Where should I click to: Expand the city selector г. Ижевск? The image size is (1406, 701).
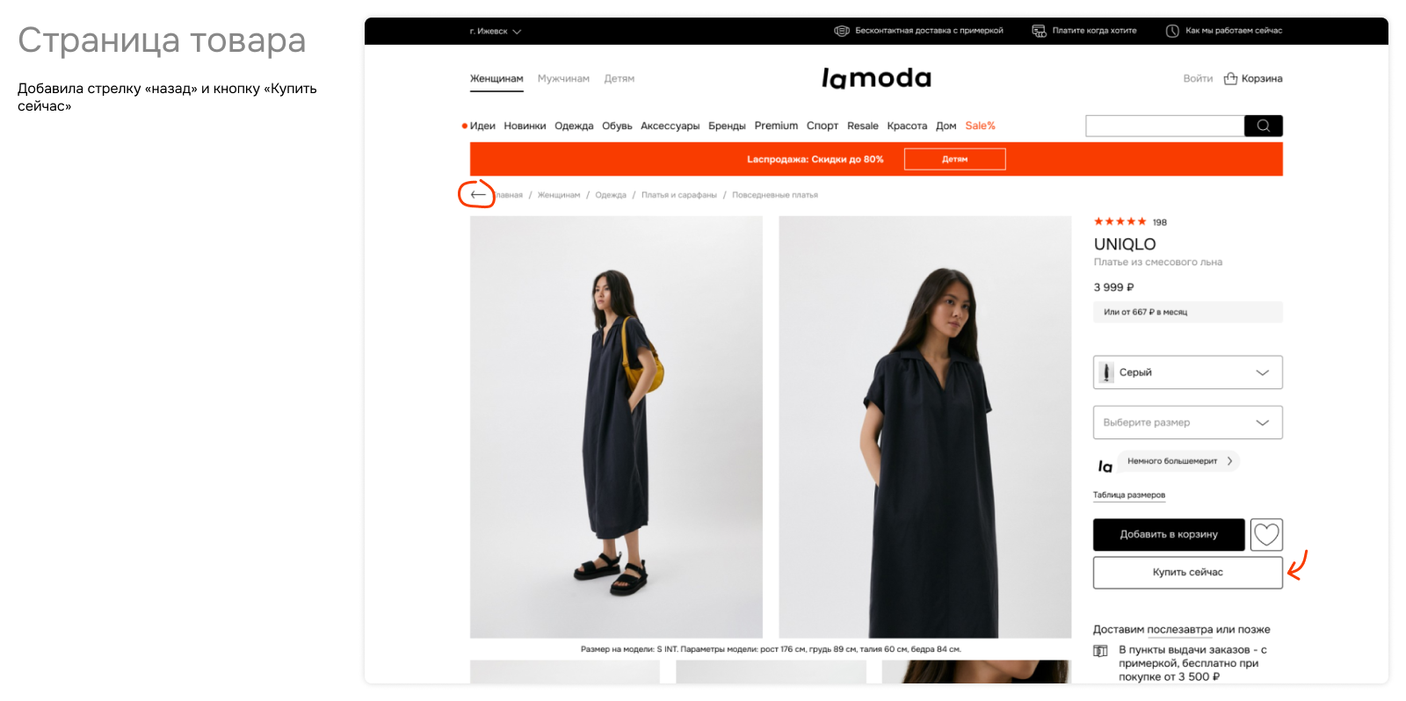click(495, 31)
